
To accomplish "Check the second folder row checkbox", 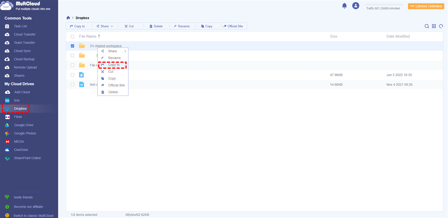I will tap(72, 55).
